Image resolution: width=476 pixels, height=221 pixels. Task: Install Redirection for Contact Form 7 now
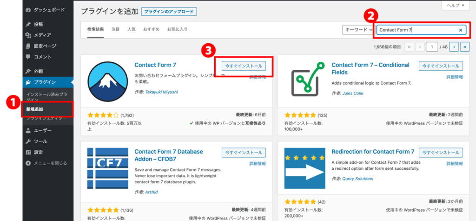(441, 153)
